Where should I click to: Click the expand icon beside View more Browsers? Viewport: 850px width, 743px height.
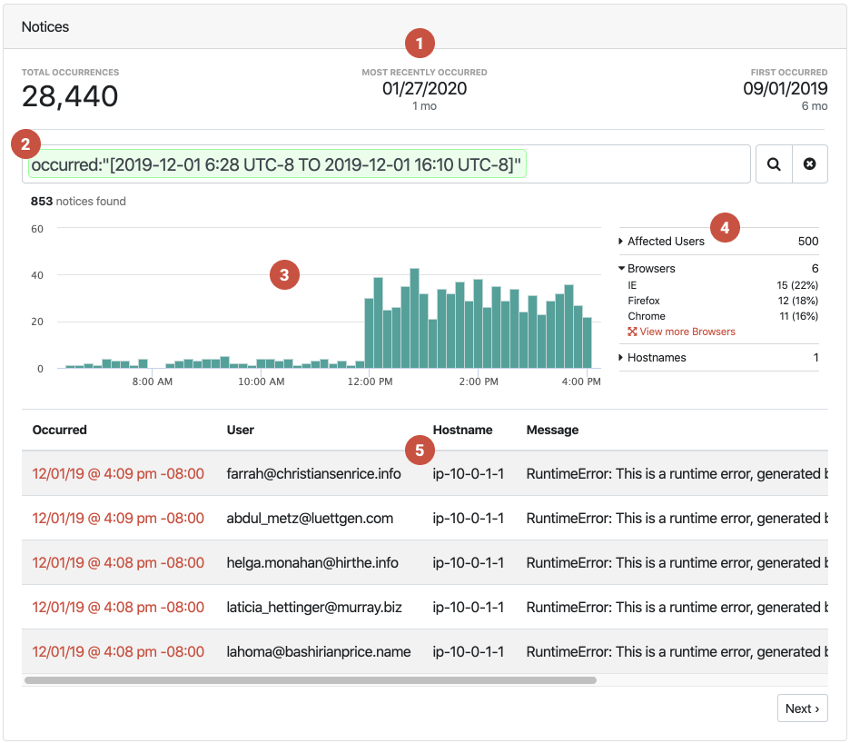tap(632, 332)
